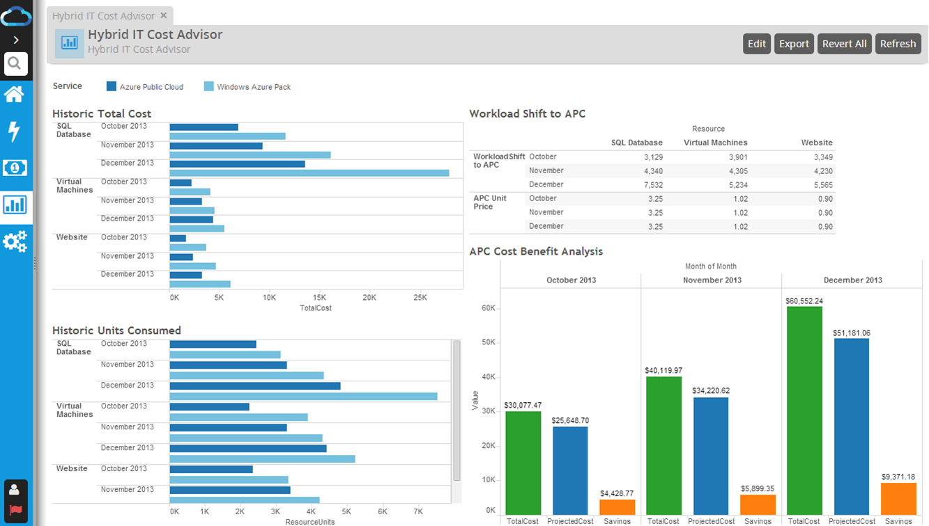Click the user profile icon
Viewport: 929px width, 526px height.
click(x=15, y=490)
